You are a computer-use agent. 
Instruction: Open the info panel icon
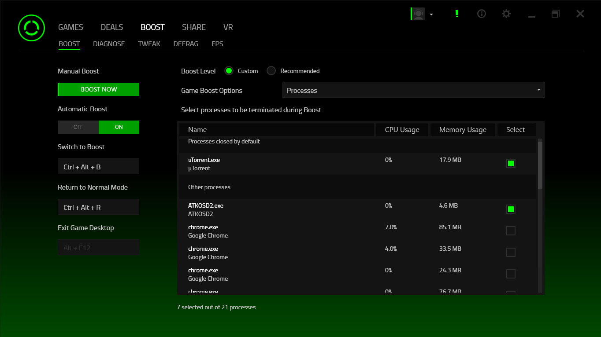[481, 14]
